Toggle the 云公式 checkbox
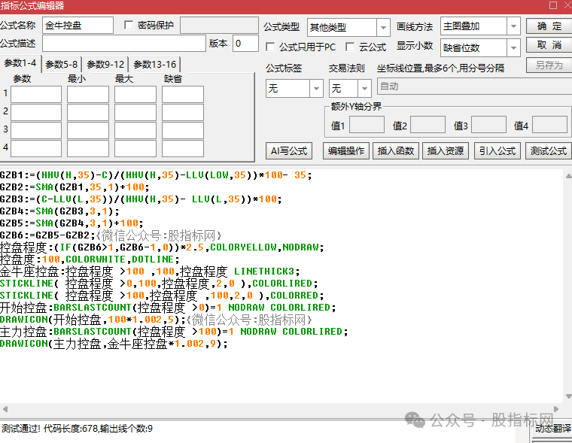 (350, 47)
